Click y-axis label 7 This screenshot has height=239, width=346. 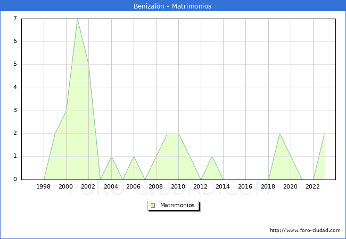point(15,18)
